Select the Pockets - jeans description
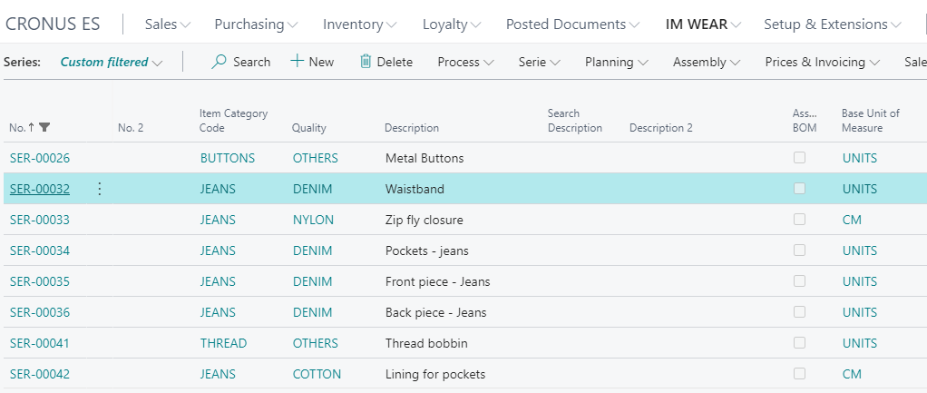The image size is (927, 393). coord(427,251)
